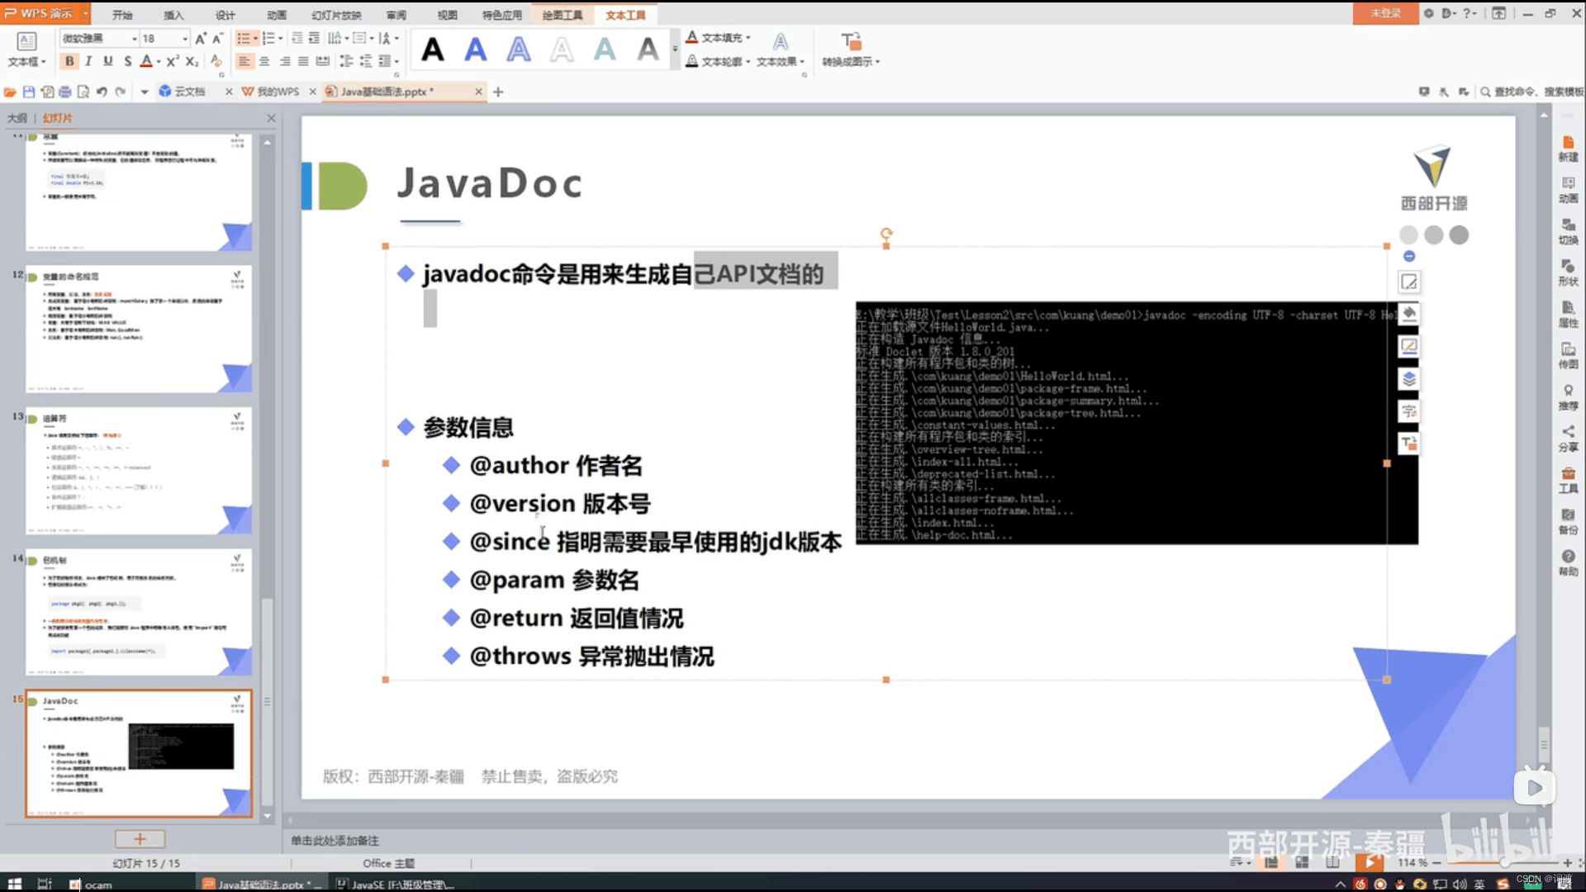Open a new document tab
Image resolution: width=1586 pixels, height=892 pixels.
(x=498, y=92)
